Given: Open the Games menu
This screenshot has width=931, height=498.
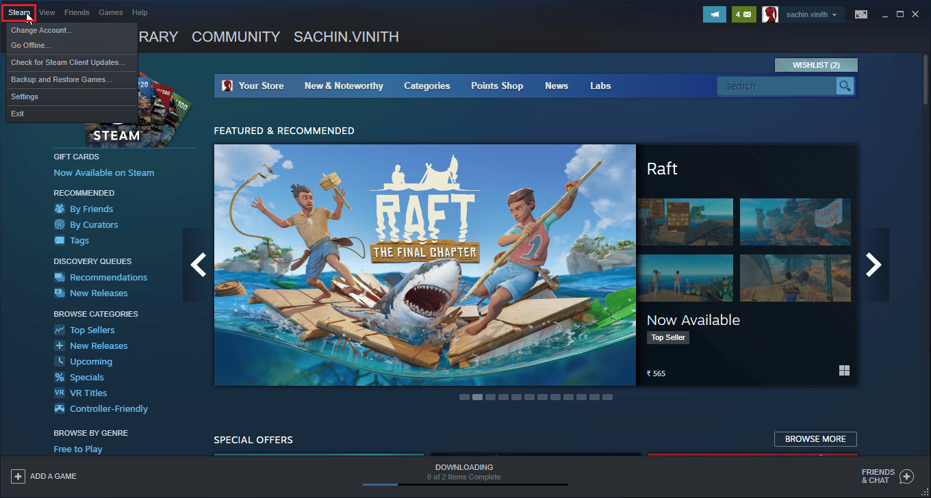Looking at the screenshot, I should tap(111, 12).
